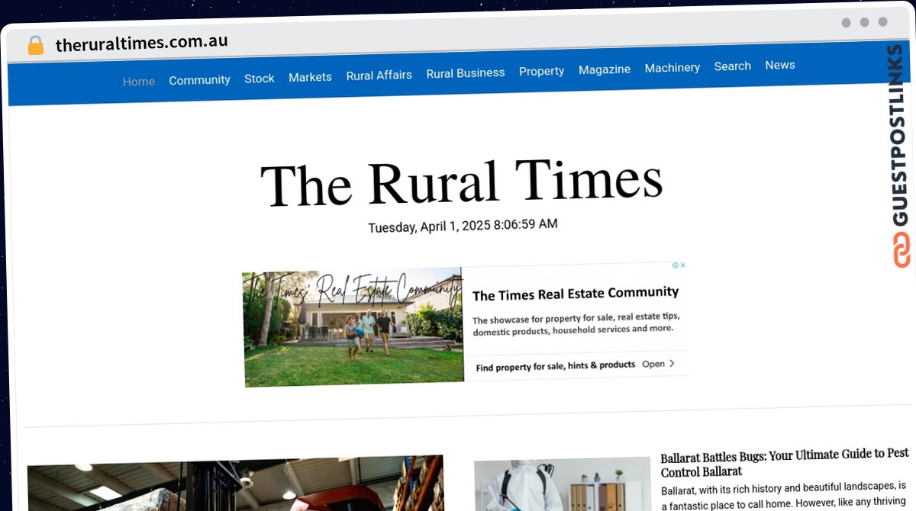Go to the Home menu item
This screenshot has height=511, width=916.
tap(139, 82)
